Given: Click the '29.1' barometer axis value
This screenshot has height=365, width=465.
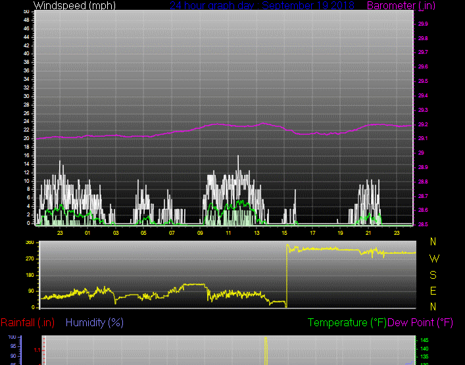Looking at the screenshot, I should coord(423,139).
